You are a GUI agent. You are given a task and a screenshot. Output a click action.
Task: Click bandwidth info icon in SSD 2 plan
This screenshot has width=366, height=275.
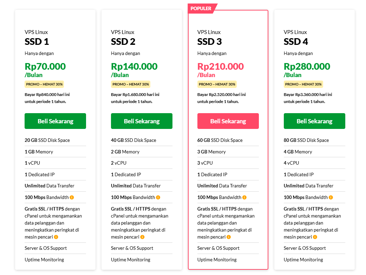pyautogui.click(x=158, y=198)
